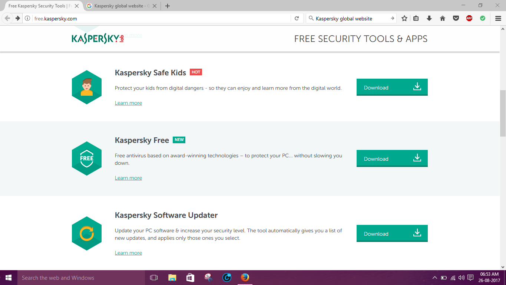506x285 pixels.
Task: Click the green NEW badge
Action: pyautogui.click(x=179, y=140)
